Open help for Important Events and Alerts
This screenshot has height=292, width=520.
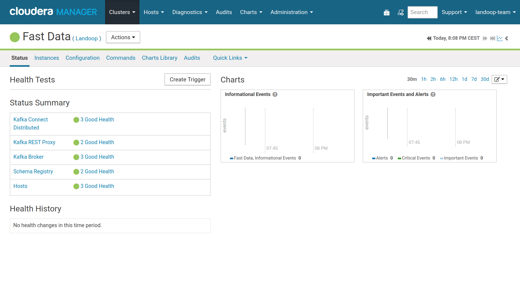[433, 94]
